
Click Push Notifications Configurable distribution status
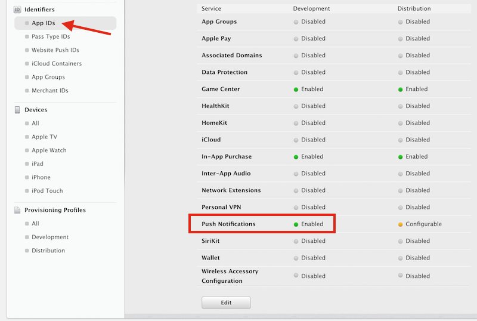tap(420, 224)
